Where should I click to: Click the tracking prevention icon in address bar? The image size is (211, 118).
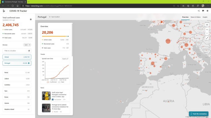click(174, 6)
